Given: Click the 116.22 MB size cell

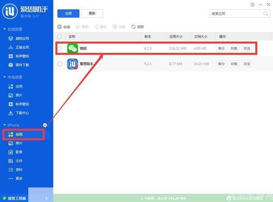Looking at the screenshot, I should (x=178, y=48).
